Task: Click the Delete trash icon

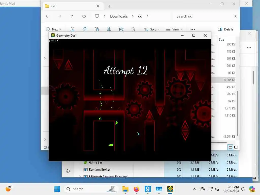Action: (133, 29)
